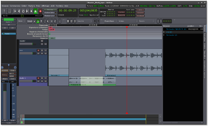208x126 pixels.
Task: Click the Audio 1 track gain slider
Action: tap(28, 81)
